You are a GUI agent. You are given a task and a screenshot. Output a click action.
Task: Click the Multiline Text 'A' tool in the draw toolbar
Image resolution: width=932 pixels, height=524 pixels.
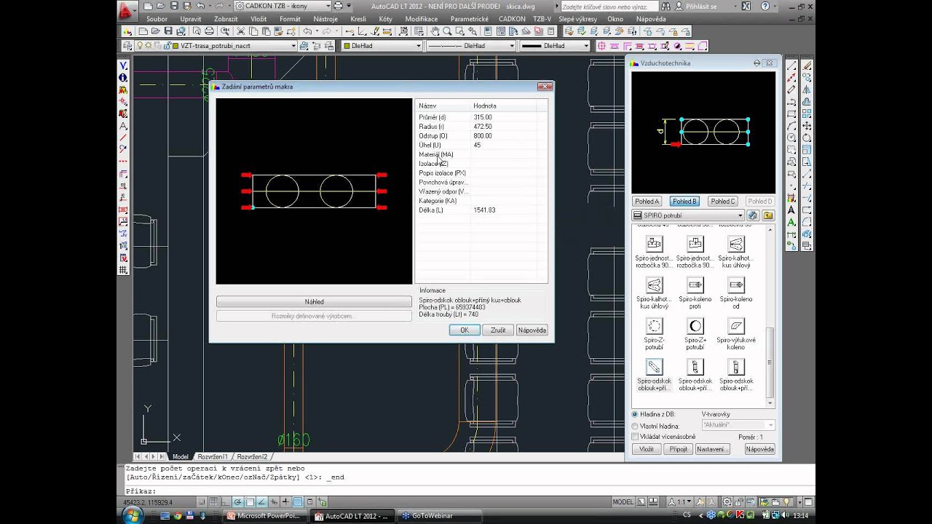791,222
